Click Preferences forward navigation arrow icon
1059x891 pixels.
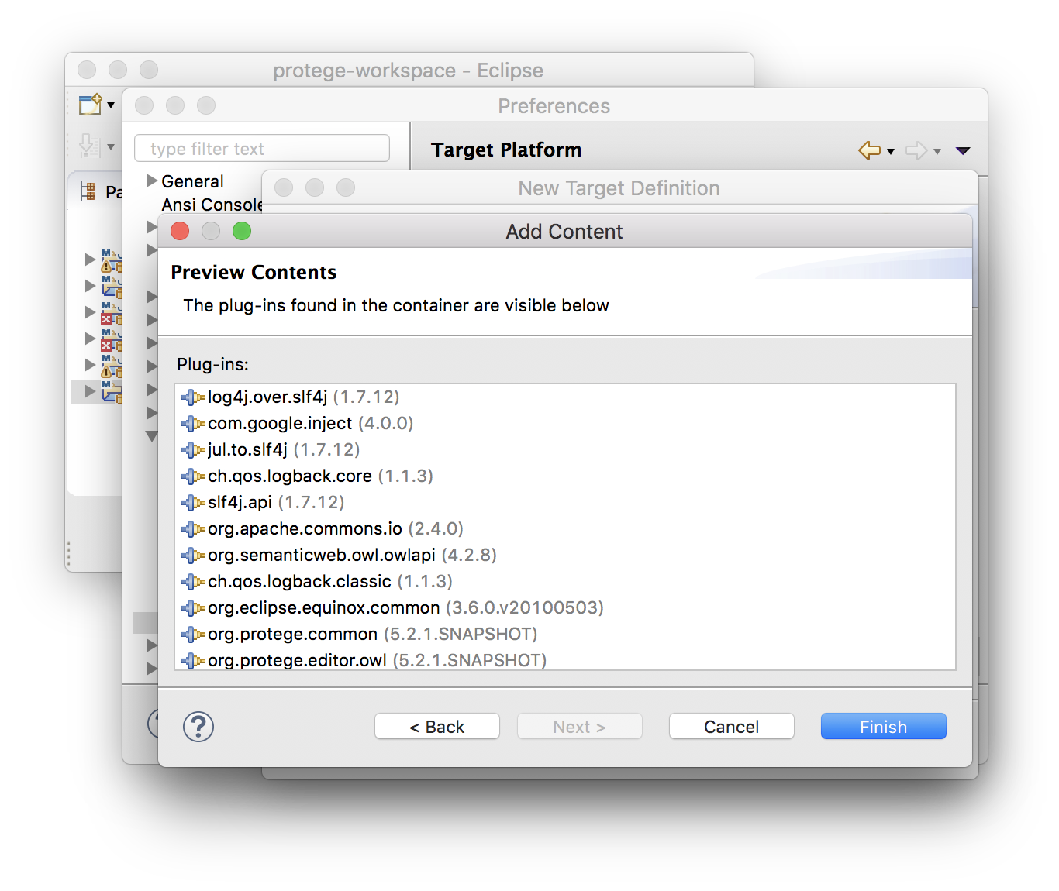(916, 150)
